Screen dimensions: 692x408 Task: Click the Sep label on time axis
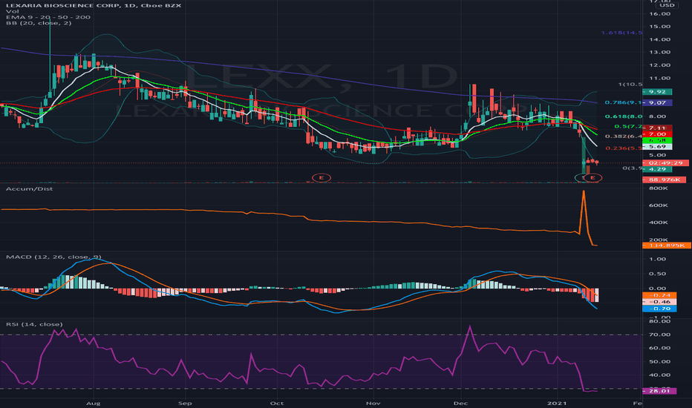coord(185,403)
